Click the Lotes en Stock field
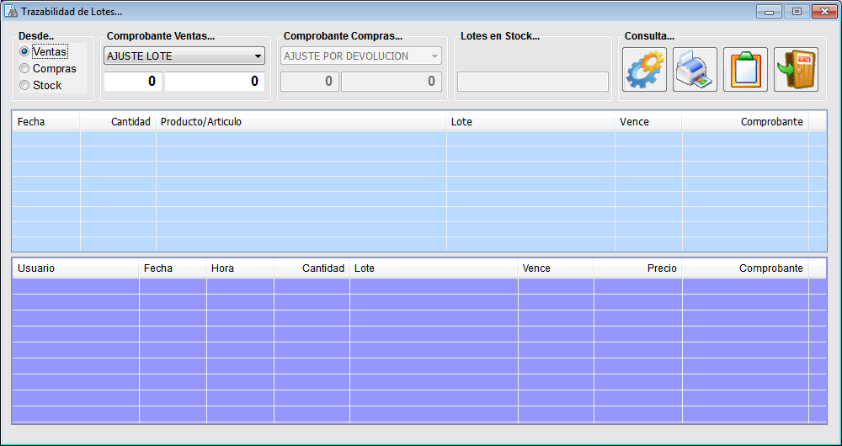 tap(533, 82)
